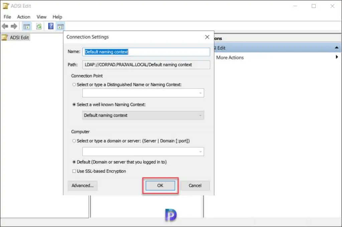The image size is (342, 227).
Task: Click the Refresh toolbar icon
Action: point(39,26)
